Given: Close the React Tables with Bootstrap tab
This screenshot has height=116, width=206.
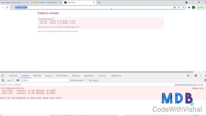Looking at the screenshot, I should [27, 2].
